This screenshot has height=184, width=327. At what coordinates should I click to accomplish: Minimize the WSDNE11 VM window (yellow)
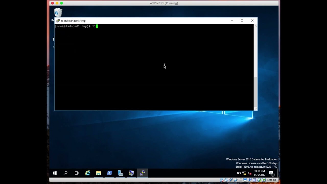click(57, 3)
